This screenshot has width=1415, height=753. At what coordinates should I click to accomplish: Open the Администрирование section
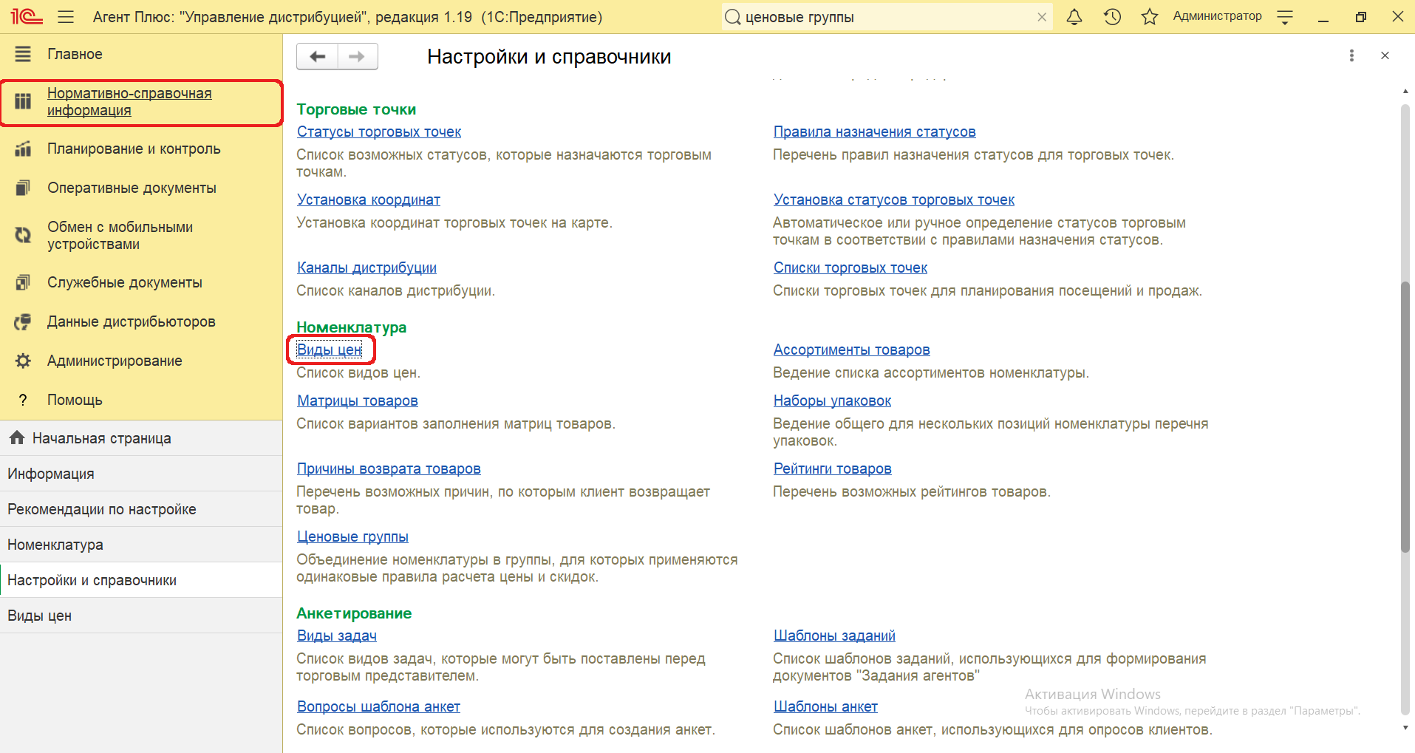pyautogui.click(x=115, y=361)
